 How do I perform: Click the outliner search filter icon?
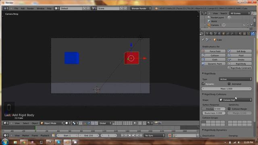tap(254, 13)
